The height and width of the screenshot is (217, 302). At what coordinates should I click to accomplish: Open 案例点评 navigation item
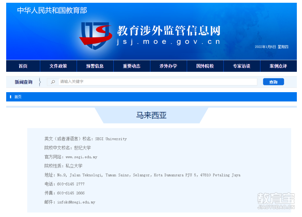click(x=279, y=66)
